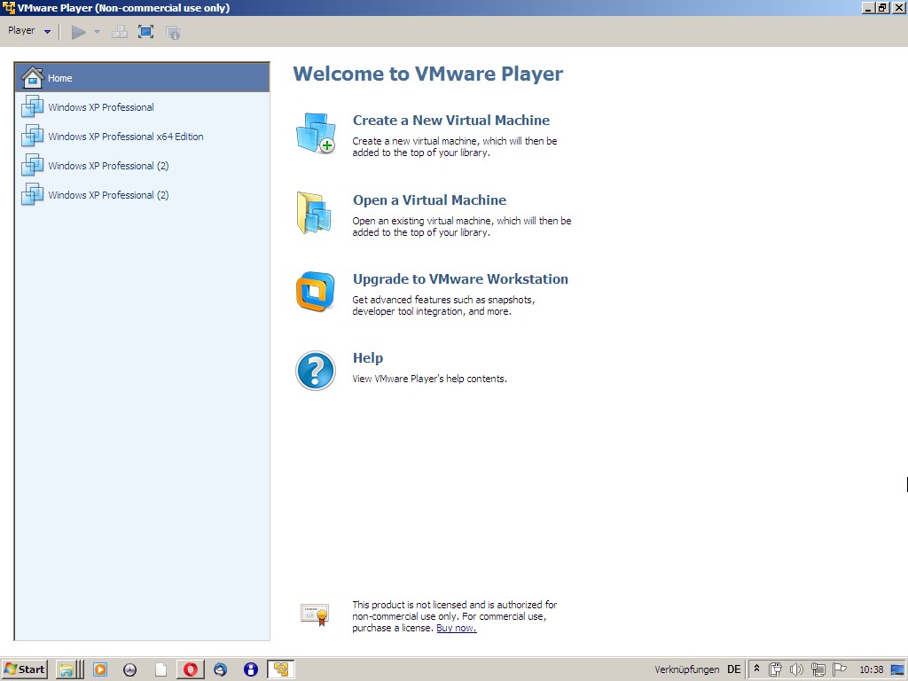This screenshot has width=908, height=681.
Task: Select Windows XP Professional x64 Edition VM
Action: click(x=125, y=137)
